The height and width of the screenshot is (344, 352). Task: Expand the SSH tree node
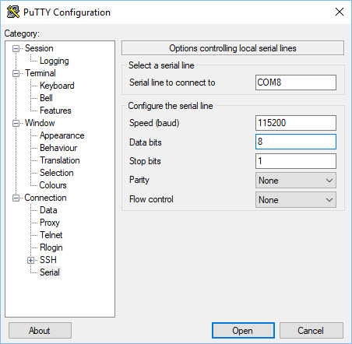point(31,260)
